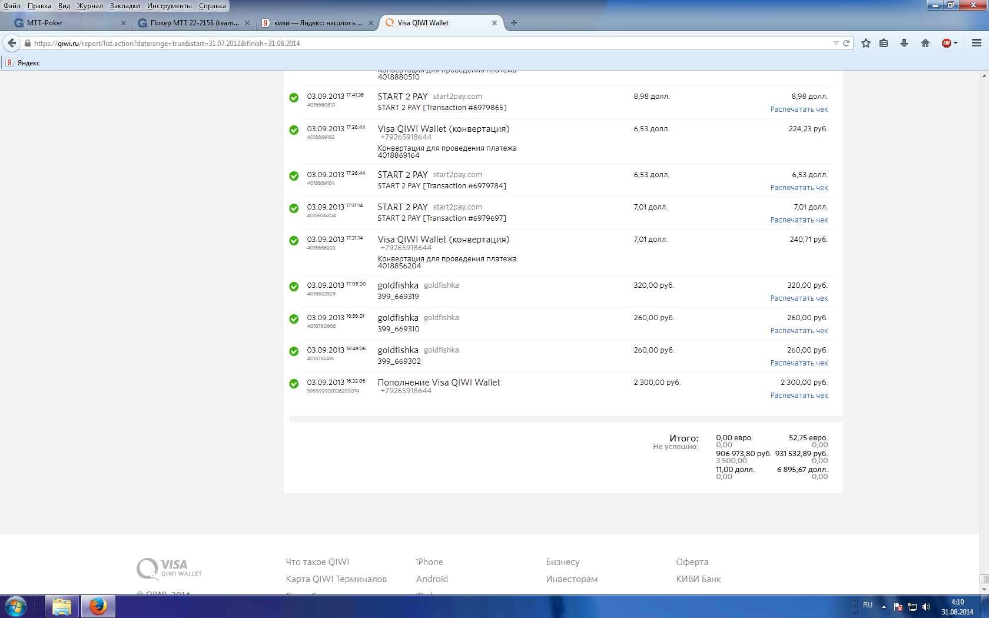Print receipt for goldfishka 320,00 руб.
The width and height of the screenshot is (989, 618).
pyautogui.click(x=799, y=298)
